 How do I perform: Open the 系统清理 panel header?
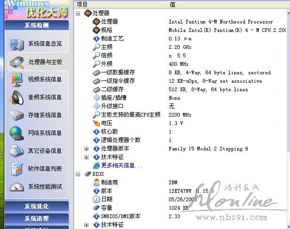coord(37,219)
